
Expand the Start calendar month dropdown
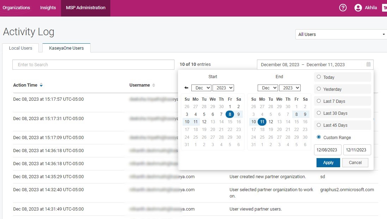(x=201, y=88)
